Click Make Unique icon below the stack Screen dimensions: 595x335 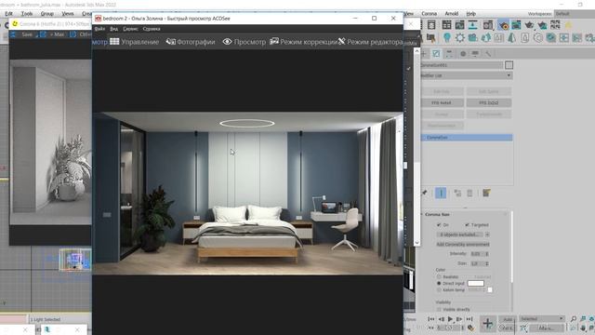click(x=457, y=193)
